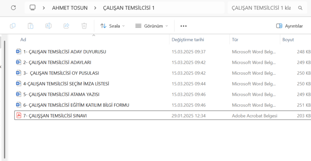This screenshot has width=311, height=161.
Task: Open the Görünüm view dropdown
Action: coord(151,26)
